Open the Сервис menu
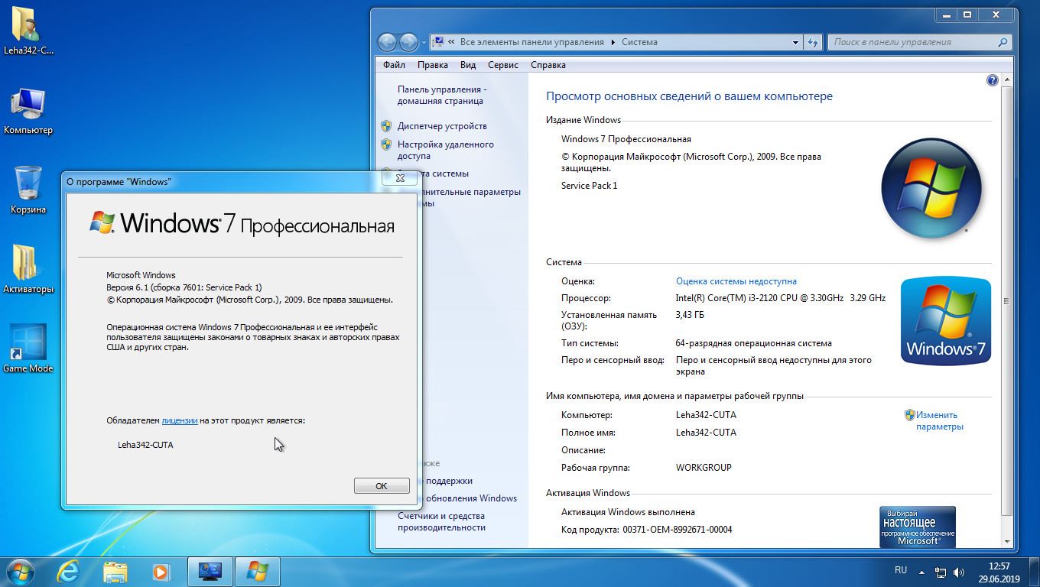Screen dimensions: 1040x587 (502, 65)
